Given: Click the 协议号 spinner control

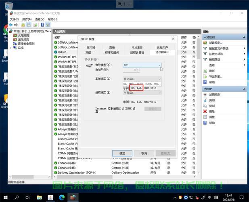Looking at the screenshot, I should coord(138,70).
